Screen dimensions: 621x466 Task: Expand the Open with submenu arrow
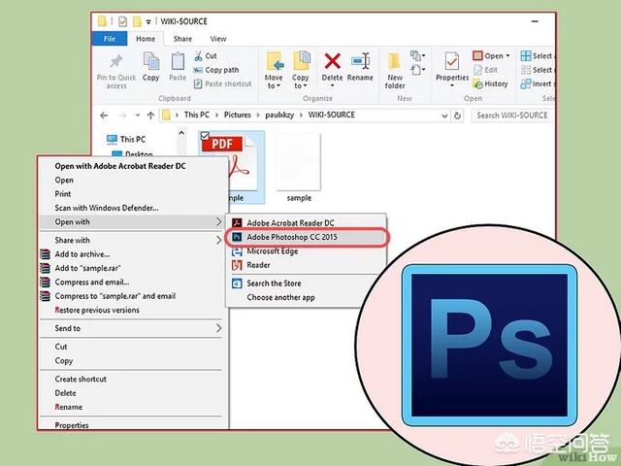point(219,222)
